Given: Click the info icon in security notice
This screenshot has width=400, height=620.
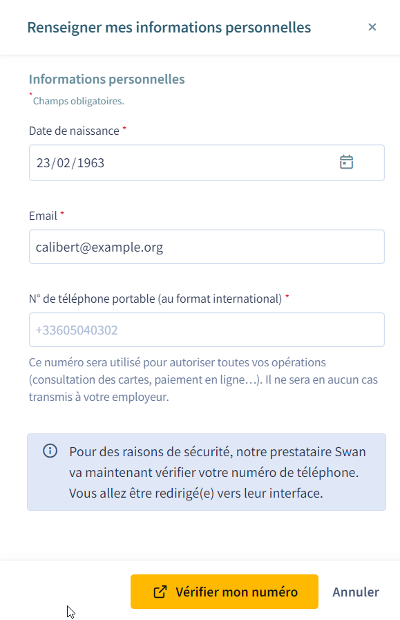Looking at the screenshot, I should (x=50, y=451).
